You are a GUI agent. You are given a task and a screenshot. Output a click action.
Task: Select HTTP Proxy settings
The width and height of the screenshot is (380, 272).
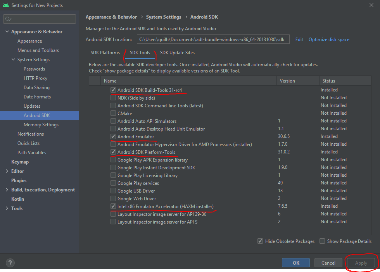tap(35, 78)
